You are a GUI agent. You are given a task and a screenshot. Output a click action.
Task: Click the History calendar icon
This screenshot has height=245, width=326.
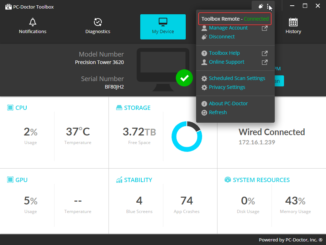click(x=293, y=22)
